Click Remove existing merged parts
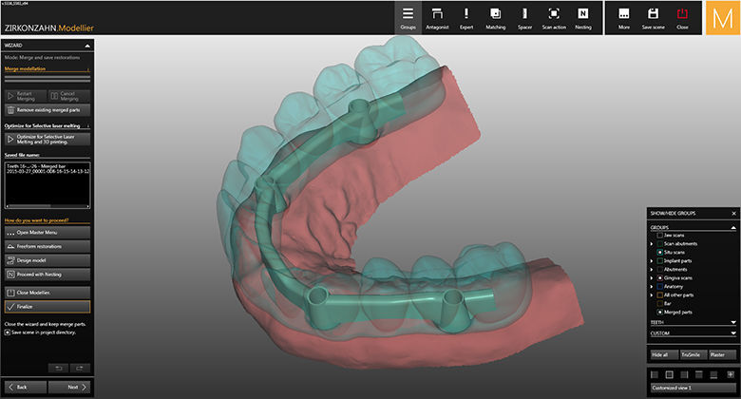This screenshot has height=399, width=741. [x=47, y=110]
